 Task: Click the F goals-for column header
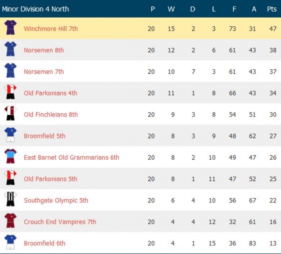(x=234, y=9)
